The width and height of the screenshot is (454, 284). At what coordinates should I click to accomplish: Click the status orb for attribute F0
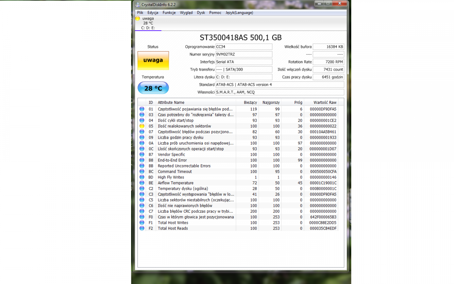[142, 217]
